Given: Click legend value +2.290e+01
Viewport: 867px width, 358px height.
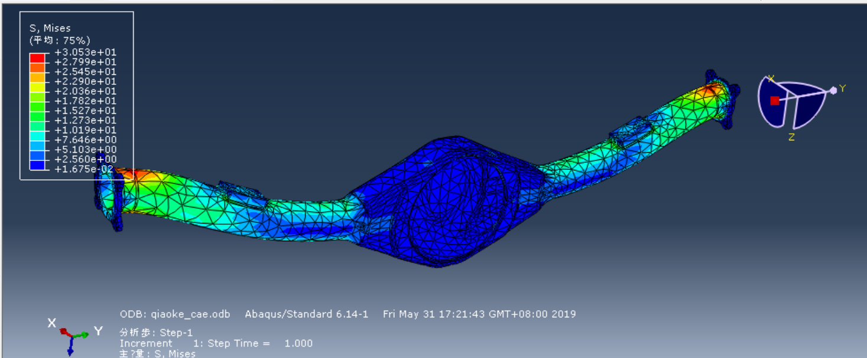Looking at the screenshot, I should click(85, 81).
